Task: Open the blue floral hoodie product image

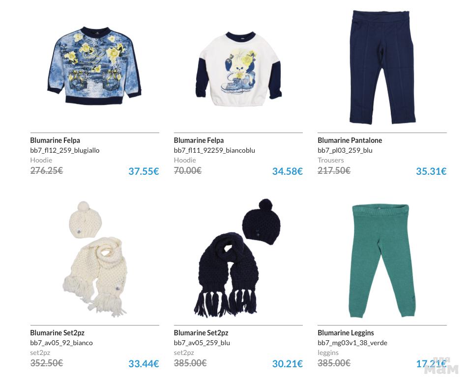Action: [x=94, y=66]
